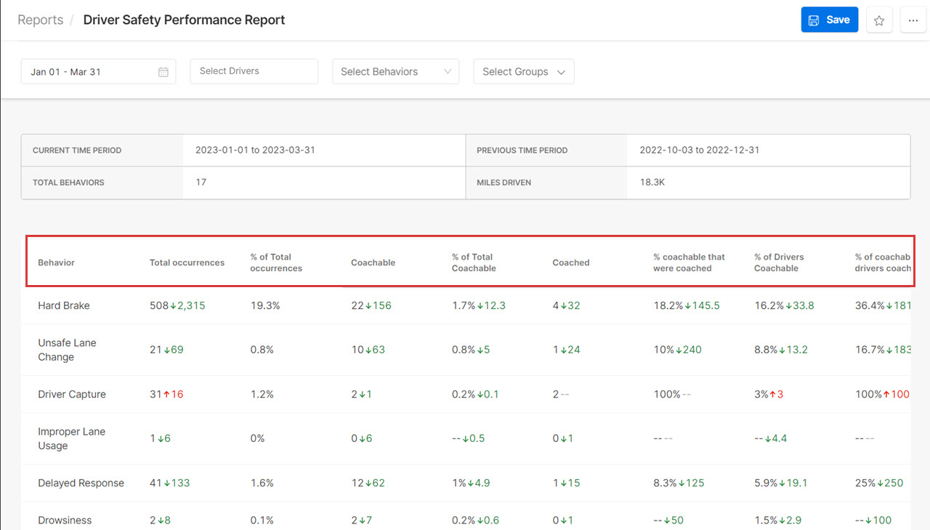The width and height of the screenshot is (930, 530).
Task: Sort by the Total occurrences column header
Action: click(x=187, y=262)
